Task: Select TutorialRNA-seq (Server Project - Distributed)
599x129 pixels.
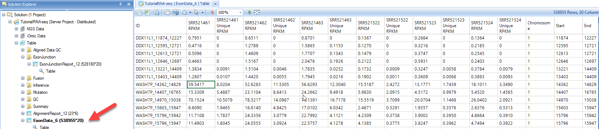Action: click(x=58, y=22)
